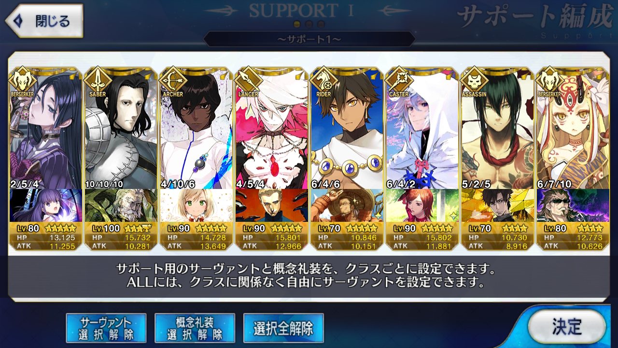
Task: Click the second support page dot
Action: 309,24
